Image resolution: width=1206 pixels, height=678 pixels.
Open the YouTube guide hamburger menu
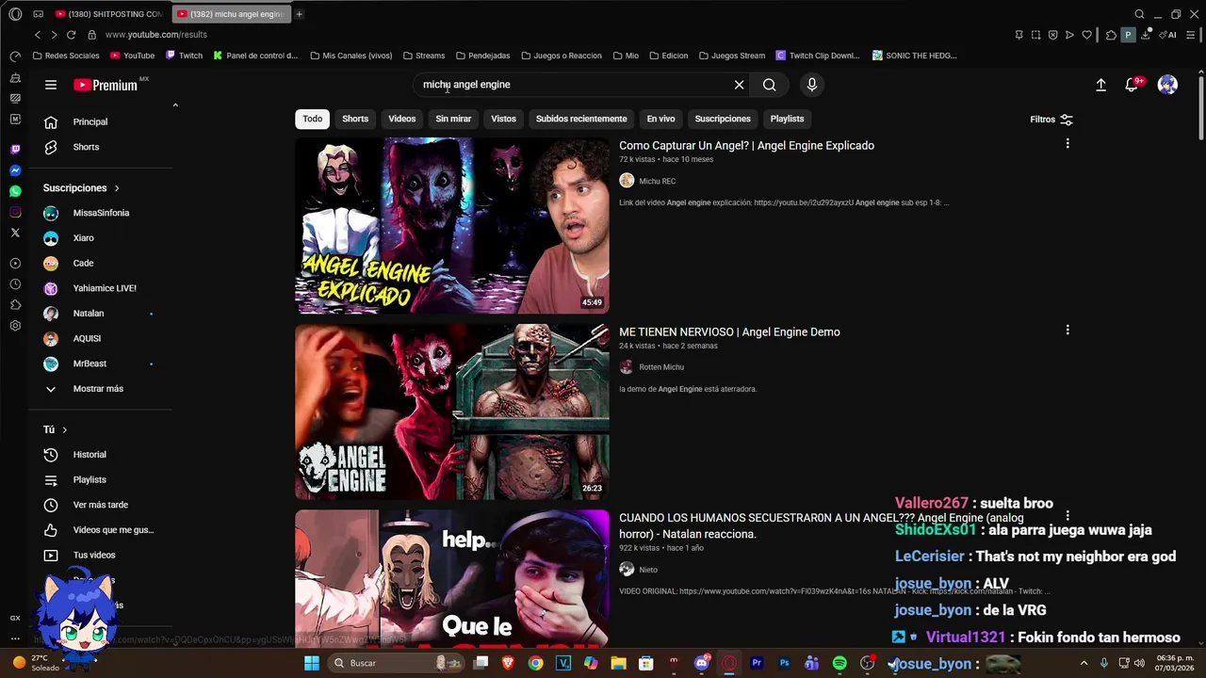tap(51, 85)
